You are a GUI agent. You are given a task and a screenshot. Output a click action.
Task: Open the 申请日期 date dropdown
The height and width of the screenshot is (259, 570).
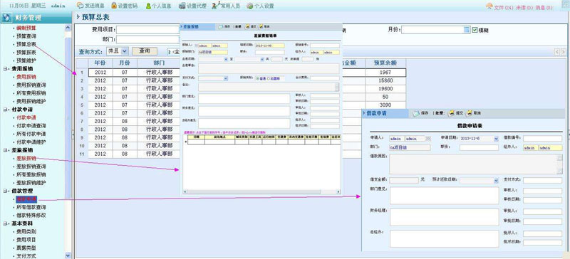pos(496,139)
